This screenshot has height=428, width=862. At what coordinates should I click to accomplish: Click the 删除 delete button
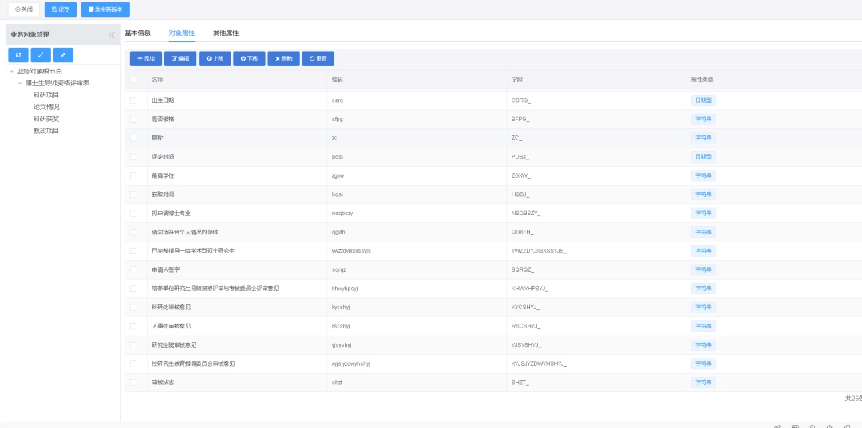click(x=283, y=58)
